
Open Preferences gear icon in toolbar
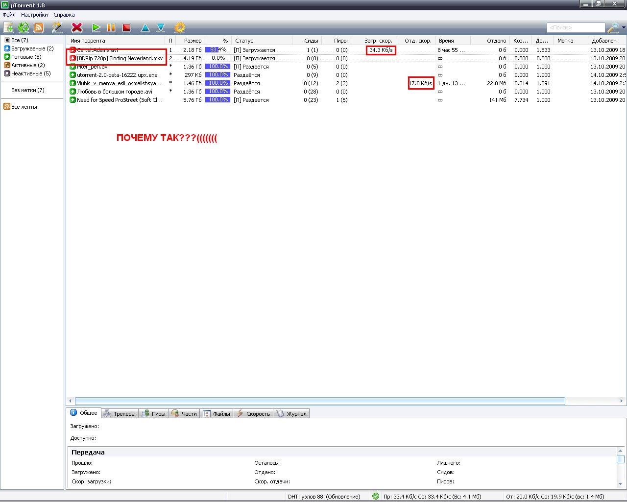pyautogui.click(x=180, y=27)
